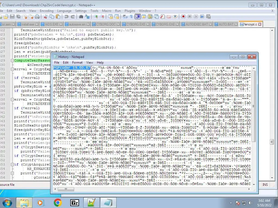Redo the edit via toolbar
Image resolution: width=278 pixels, height=208 pixels.
(x=73, y=17)
